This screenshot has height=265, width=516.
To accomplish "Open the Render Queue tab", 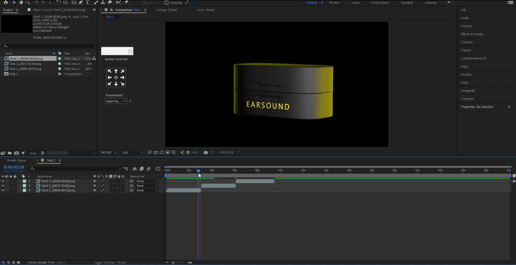I will [x=16, y=160].
